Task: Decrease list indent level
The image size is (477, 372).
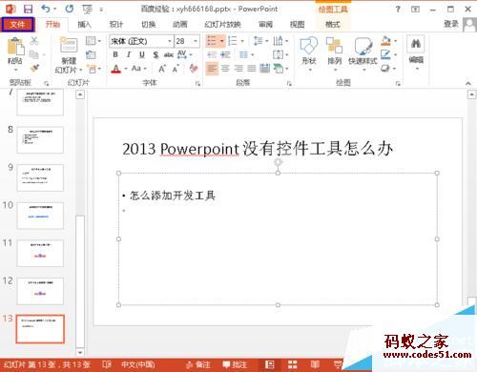Action: click(x=212, y=54)
